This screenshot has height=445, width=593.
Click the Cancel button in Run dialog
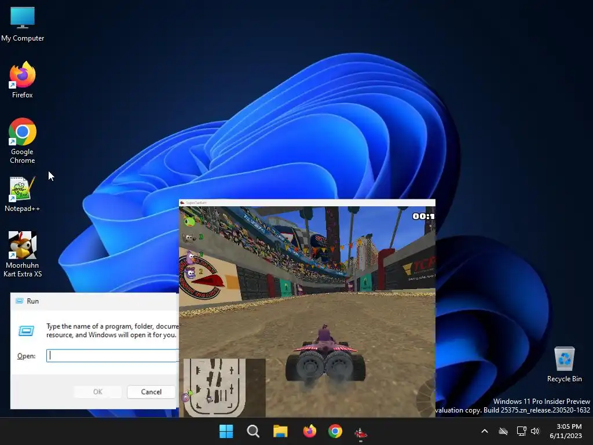pos(151,392)
